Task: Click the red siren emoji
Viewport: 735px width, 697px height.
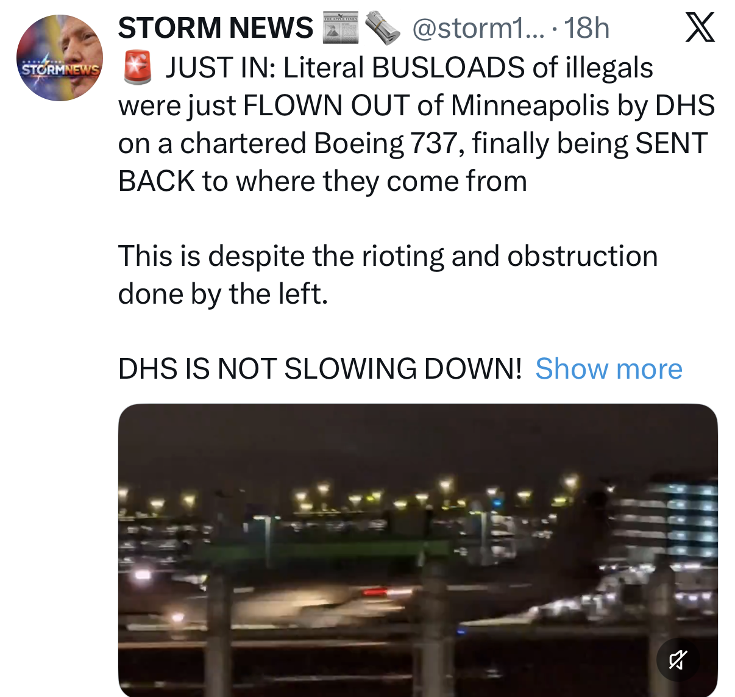Action: [x=137, y=68]
